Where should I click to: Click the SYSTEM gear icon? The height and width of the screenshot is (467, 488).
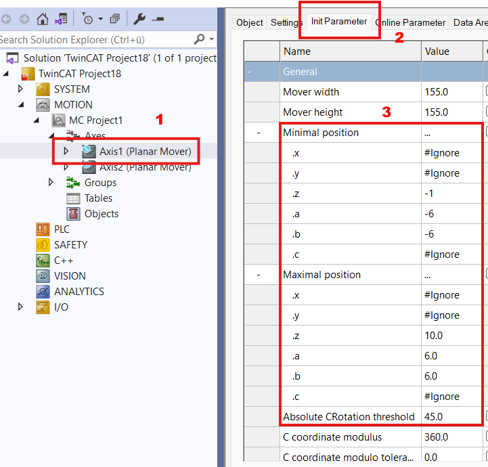pyautogui.click(x=43, y=89)
